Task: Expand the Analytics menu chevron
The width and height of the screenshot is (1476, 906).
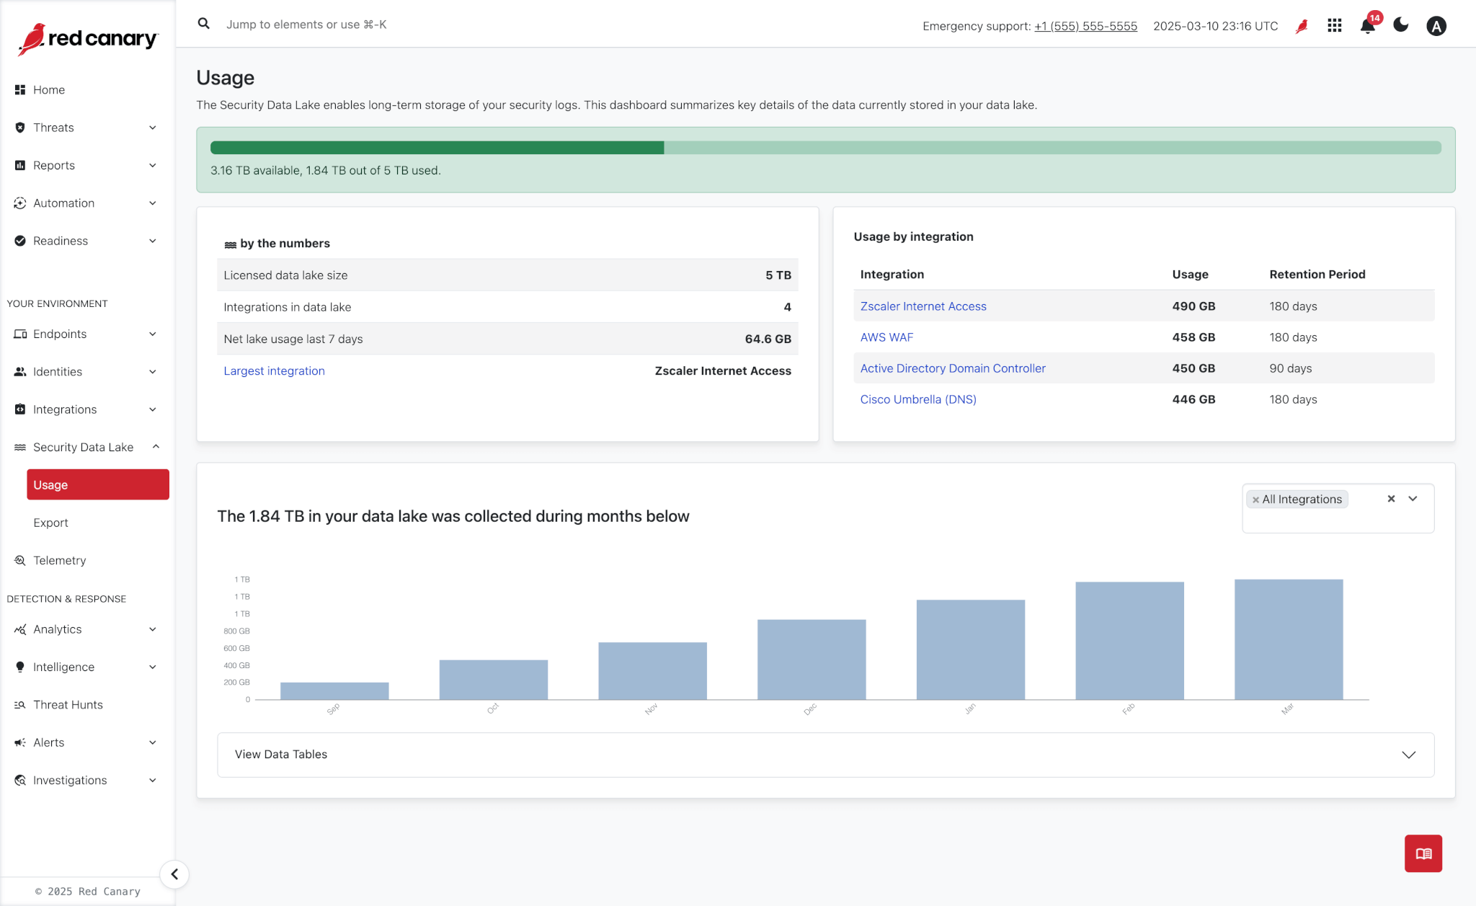Action: tap(153, 629)
